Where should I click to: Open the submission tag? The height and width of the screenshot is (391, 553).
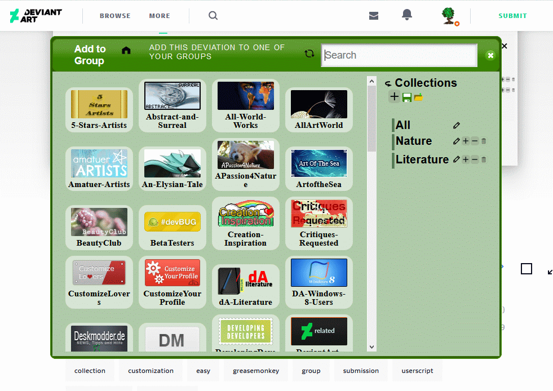coord(361,371)
